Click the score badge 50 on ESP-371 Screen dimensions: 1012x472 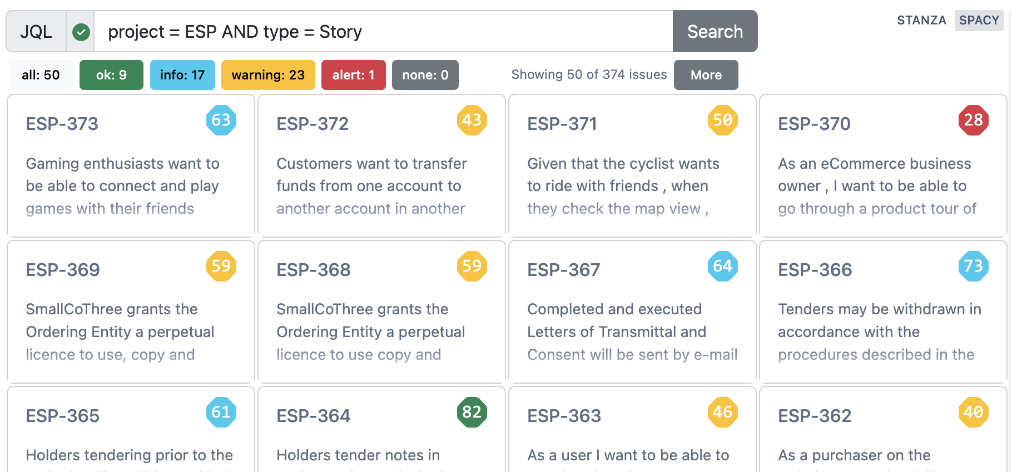[x=723, y=120]
